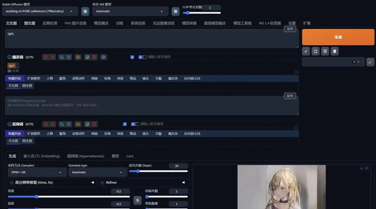Viewport: 376px width, 209px height.
Task: Toggle the first blue checkbox in the 提示词 row
Action: click(132, 57)
